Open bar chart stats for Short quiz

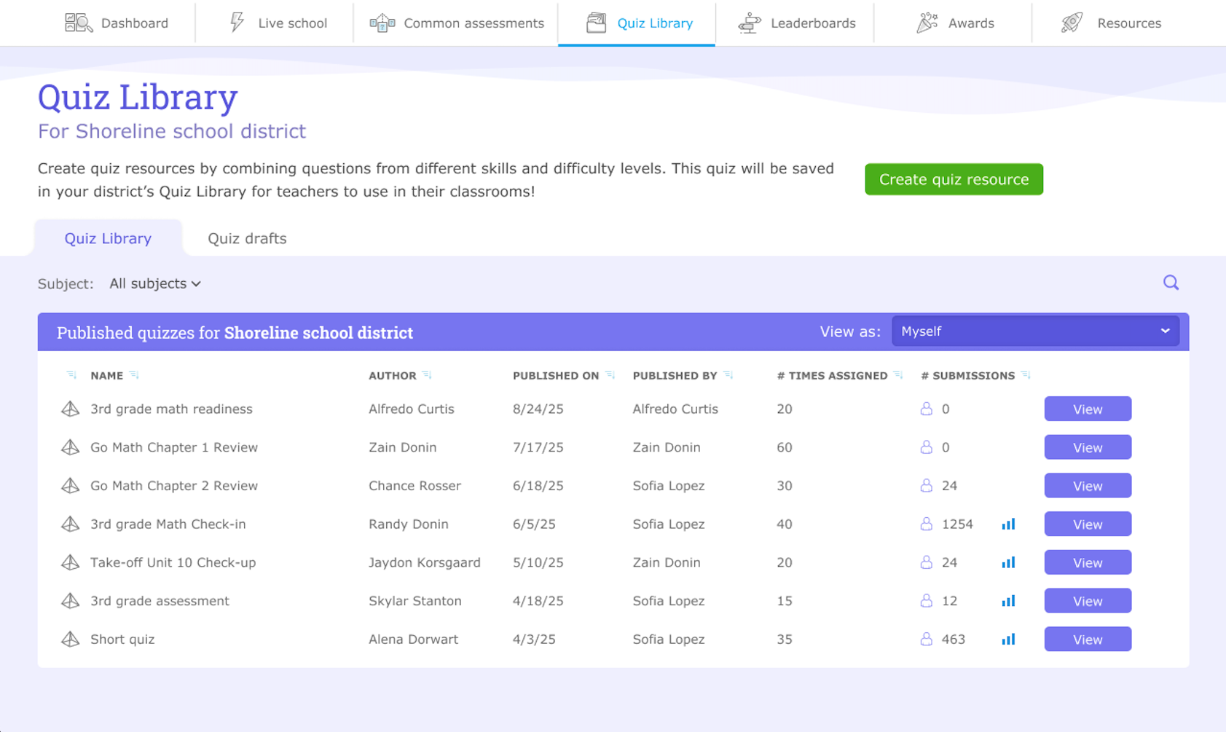(x=1008, y=639)
